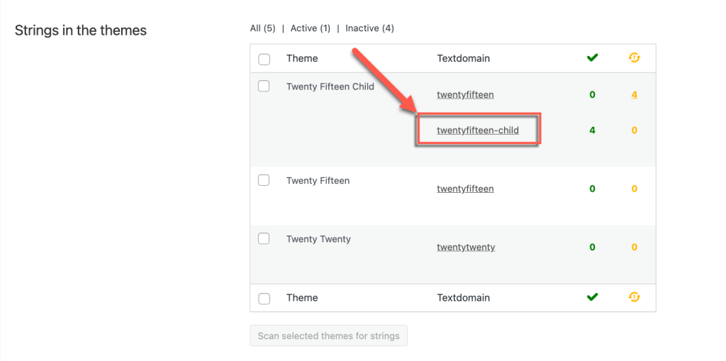Screen dimensions: 726x361
Task: Open the twentytwenty textdomain link
Action: coord(466,248)
